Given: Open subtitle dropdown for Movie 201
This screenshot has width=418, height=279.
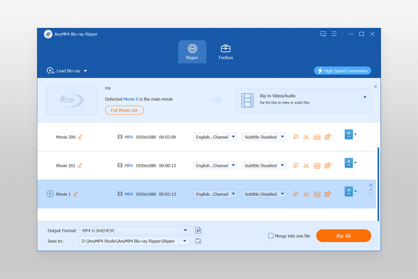Looking at the screenshot, I should click(x=264, y=166).
